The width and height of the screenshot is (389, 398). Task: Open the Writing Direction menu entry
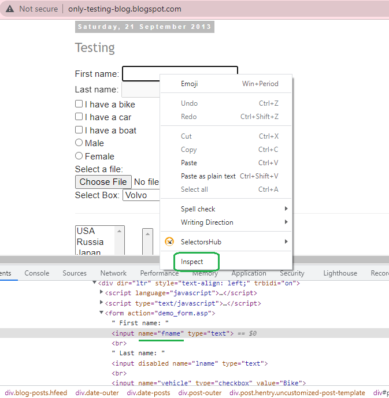click(226, 222)
